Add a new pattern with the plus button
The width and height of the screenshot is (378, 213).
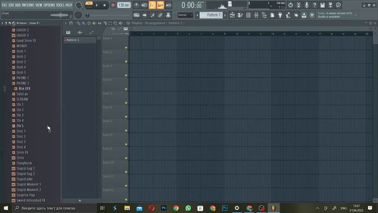80,201
